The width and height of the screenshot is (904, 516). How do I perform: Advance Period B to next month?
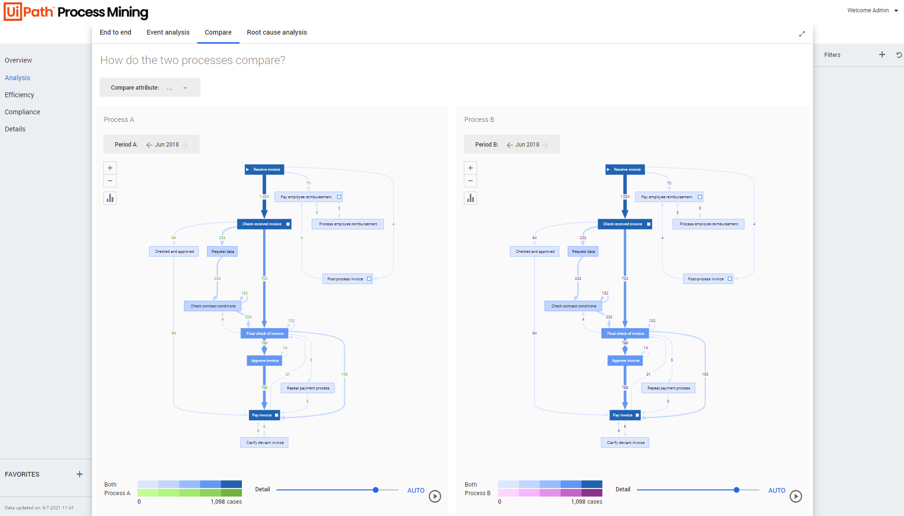point(545,145)
